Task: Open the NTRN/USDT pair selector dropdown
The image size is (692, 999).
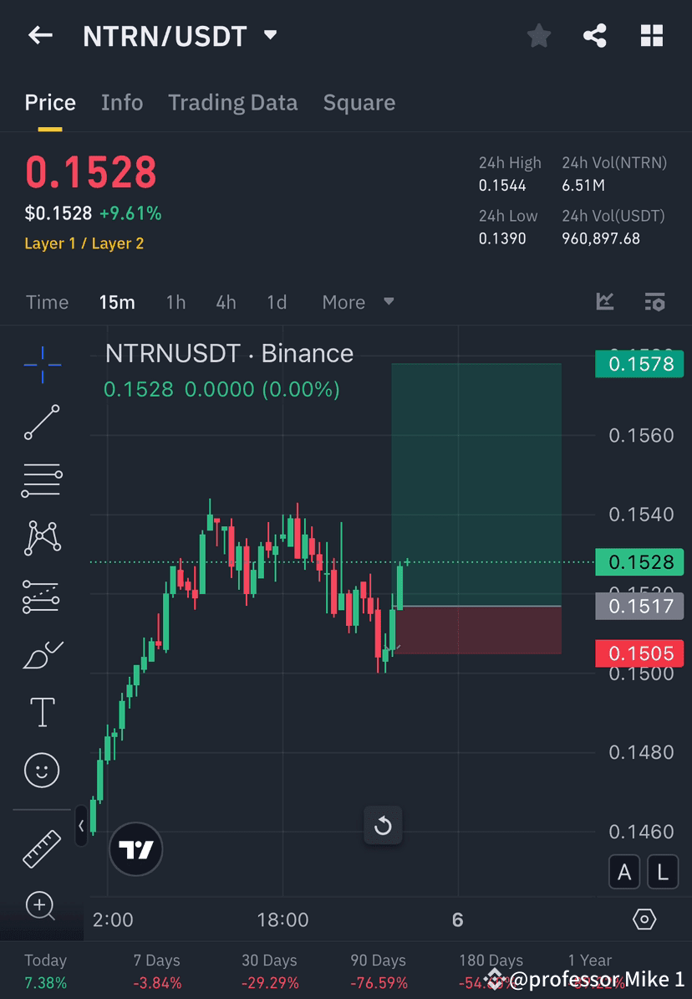Action: tap(269, 35)
